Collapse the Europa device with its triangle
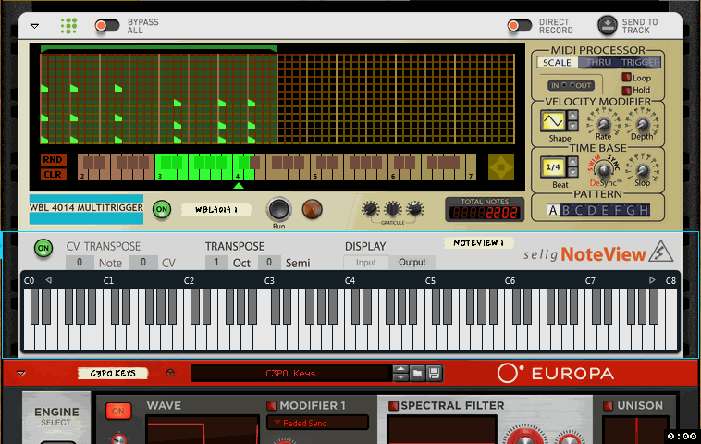This screenshot has width=701, height=444. click(x=21, y=373)
